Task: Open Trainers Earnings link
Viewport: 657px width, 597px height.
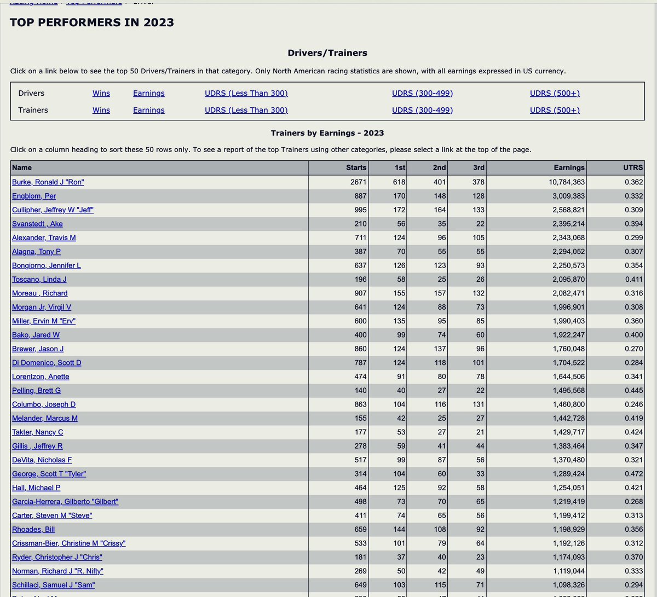Action: point(149,110)
